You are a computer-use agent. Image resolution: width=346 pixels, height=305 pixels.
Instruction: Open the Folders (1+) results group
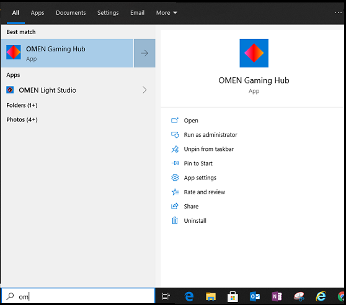point(22,105)
